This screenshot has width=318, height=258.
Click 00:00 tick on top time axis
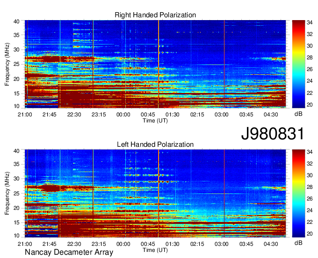click(123, 115)
